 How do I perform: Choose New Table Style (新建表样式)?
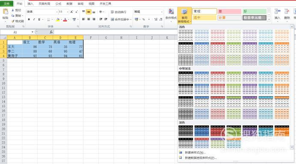coord(195,152)
